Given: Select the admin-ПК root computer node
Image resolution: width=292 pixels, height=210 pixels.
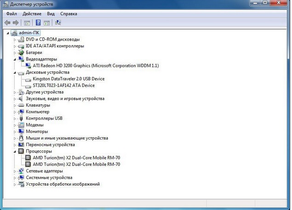Looking at the screenshot, I should 29,33.
